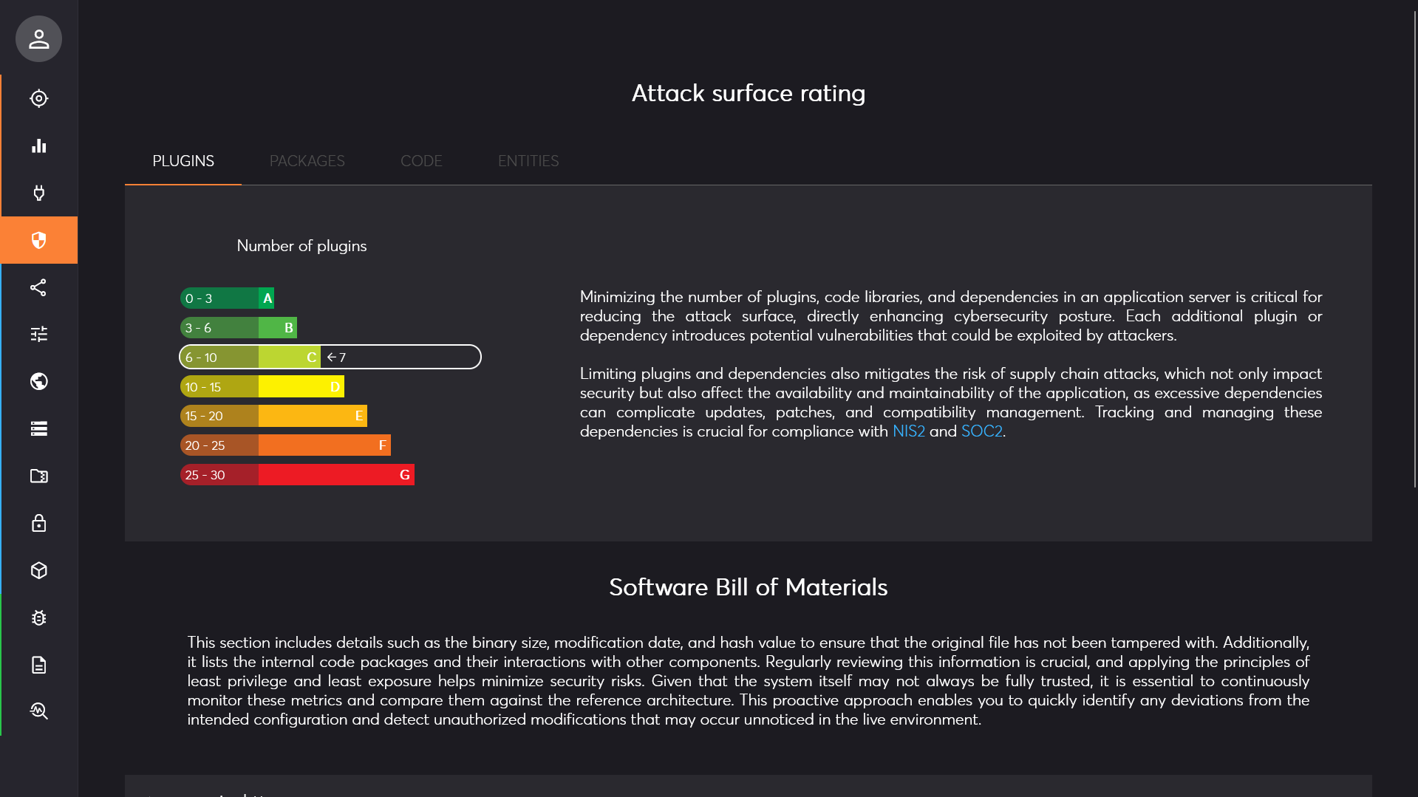Switch to the Code tab

tap(421, 161)
